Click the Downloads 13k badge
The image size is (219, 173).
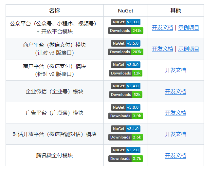point(126,73)
